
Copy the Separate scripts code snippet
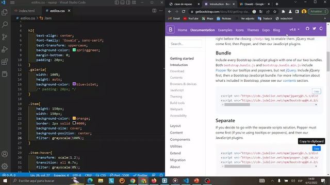[x=316, y=149]
